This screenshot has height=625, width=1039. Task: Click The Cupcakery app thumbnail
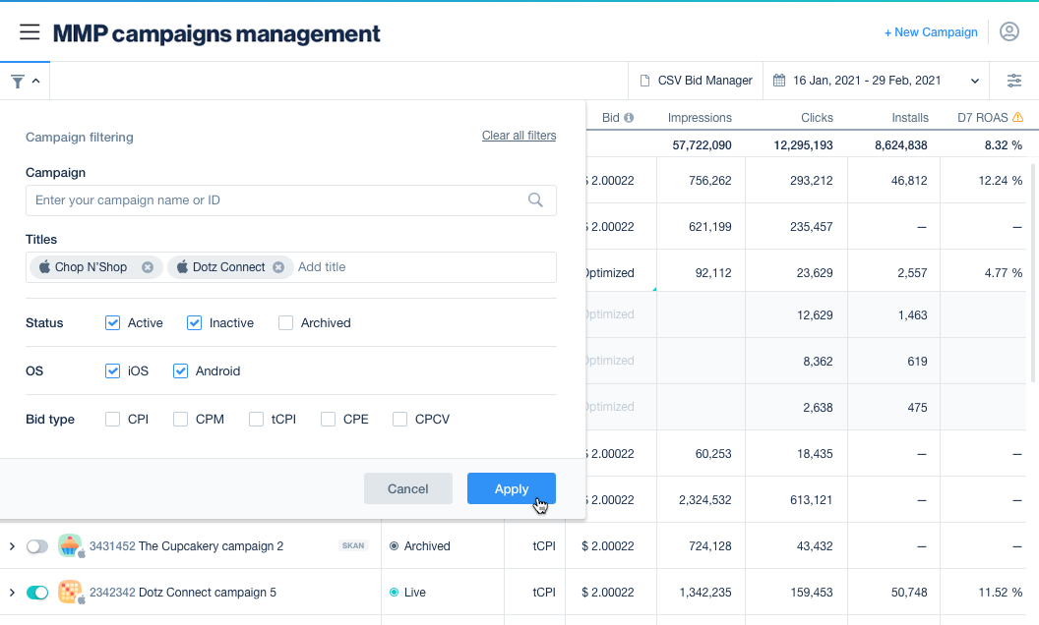click(x=69, y=545)
